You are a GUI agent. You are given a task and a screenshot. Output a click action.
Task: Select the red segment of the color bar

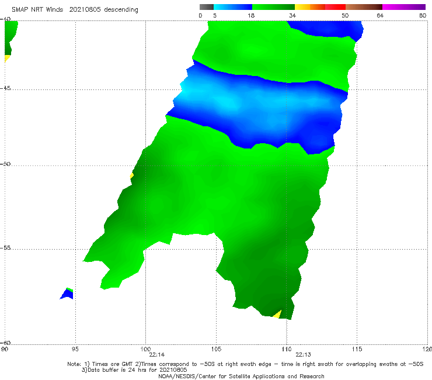click(335, 7)
